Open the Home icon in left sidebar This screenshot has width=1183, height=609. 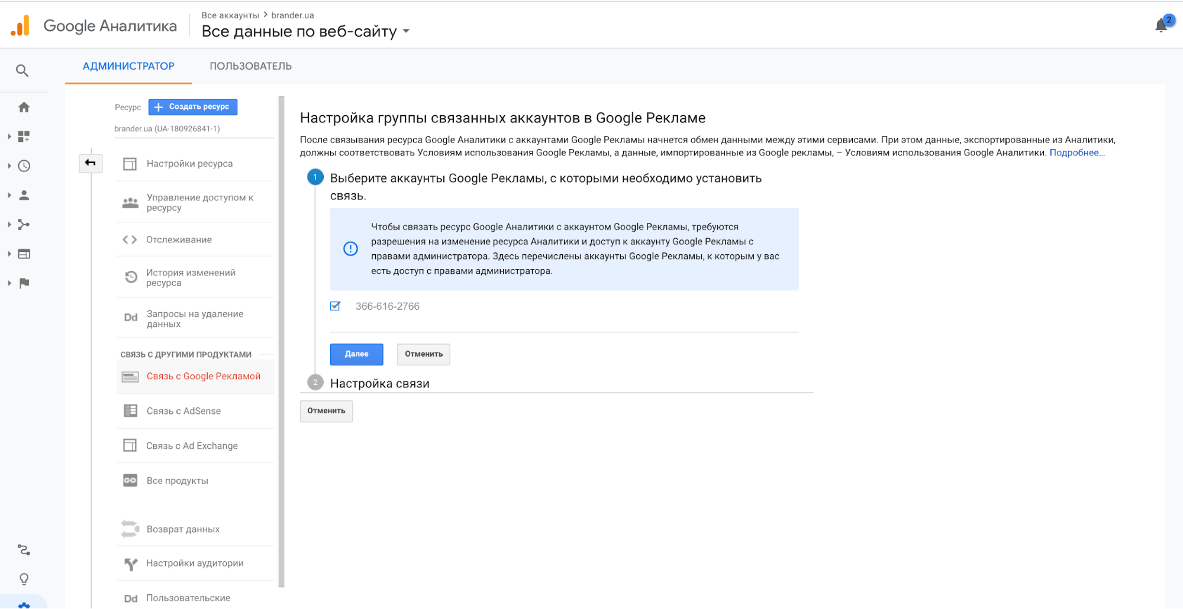24,107
